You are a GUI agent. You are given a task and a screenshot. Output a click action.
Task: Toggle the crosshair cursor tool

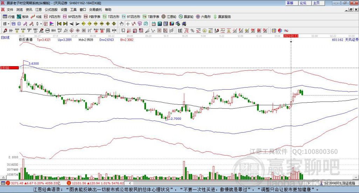pos(128,24)
